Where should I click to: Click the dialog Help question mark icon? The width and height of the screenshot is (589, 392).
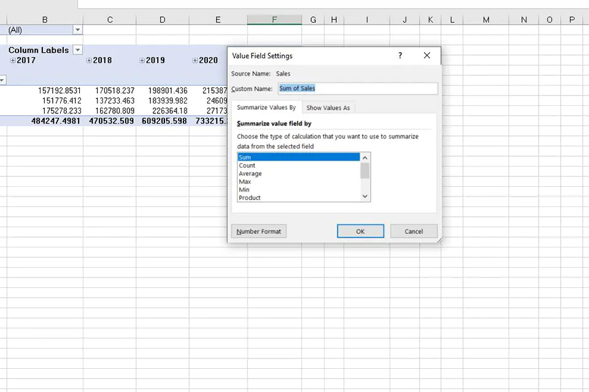pos(400,55)
